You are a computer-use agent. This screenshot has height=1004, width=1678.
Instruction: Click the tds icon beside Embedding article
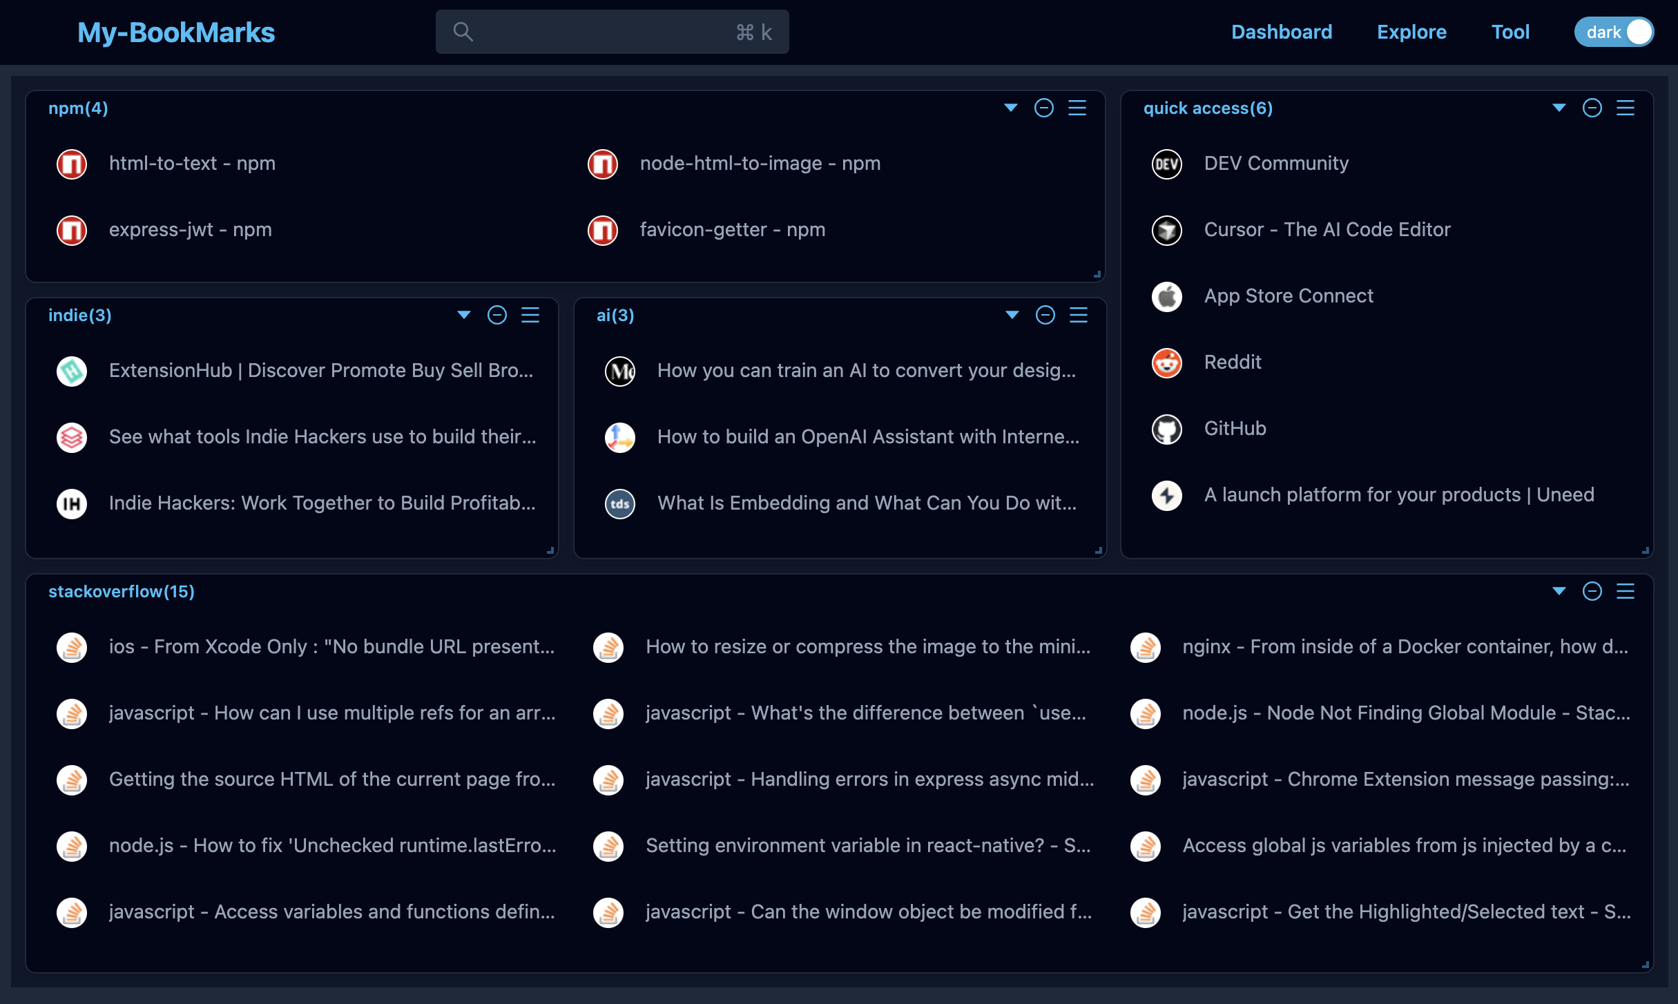(x=620, y=503)
